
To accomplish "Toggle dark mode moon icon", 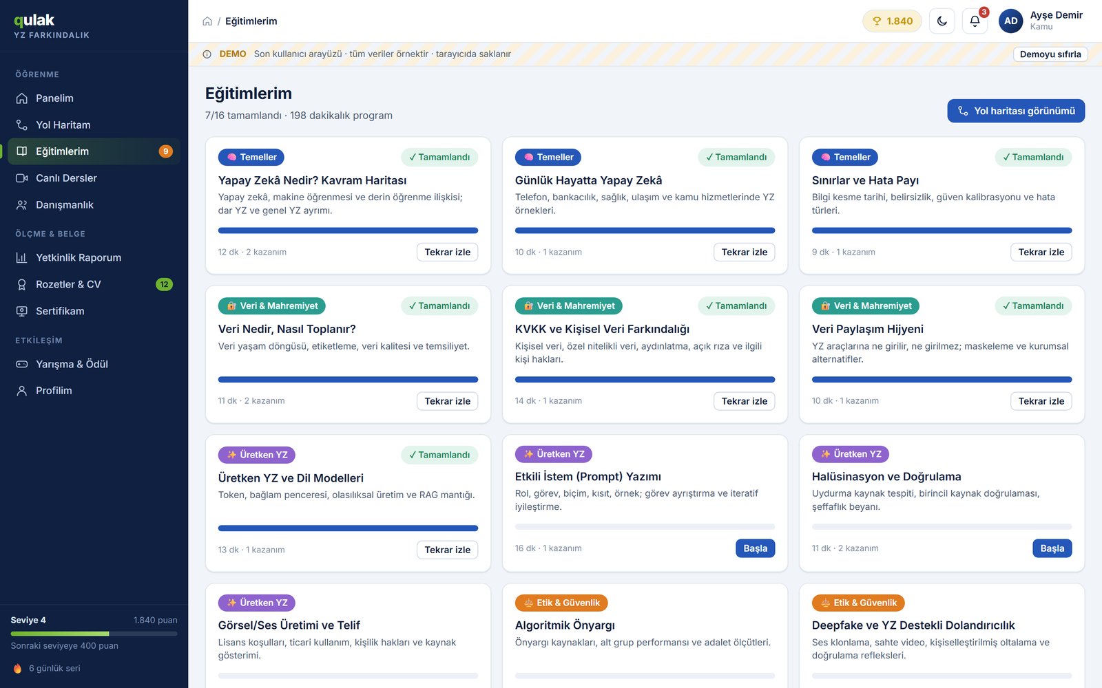I will [942, 21].
